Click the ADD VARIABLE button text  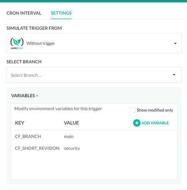tap(155, 123)
